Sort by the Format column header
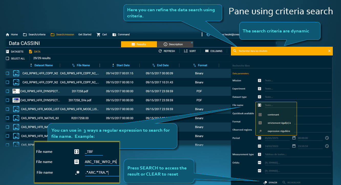Viewport: 341px width, 185px height. click(x=203, y=65)
